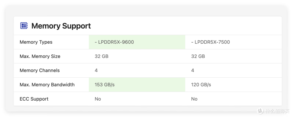Image resolution: width=292 pixels, height=117 pixels.
Task: Click the first ECC Support No value
Action: (98, 99)
